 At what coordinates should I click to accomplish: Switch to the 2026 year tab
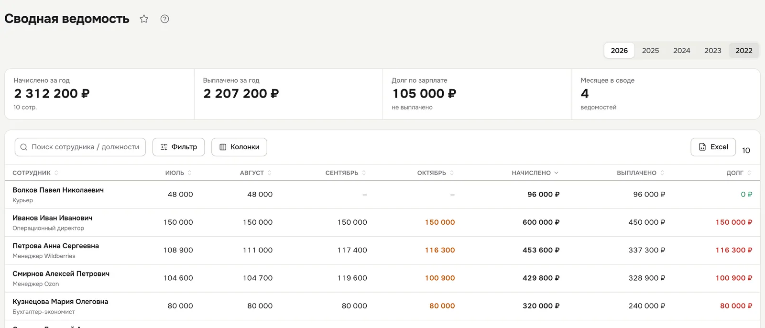pyautogui.click(x=619, y=51)
